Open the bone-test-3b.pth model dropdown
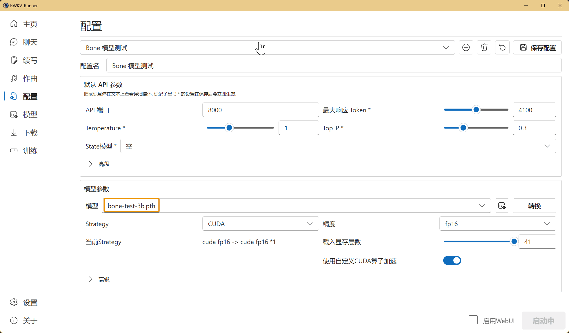 click(x=296, y=206)
